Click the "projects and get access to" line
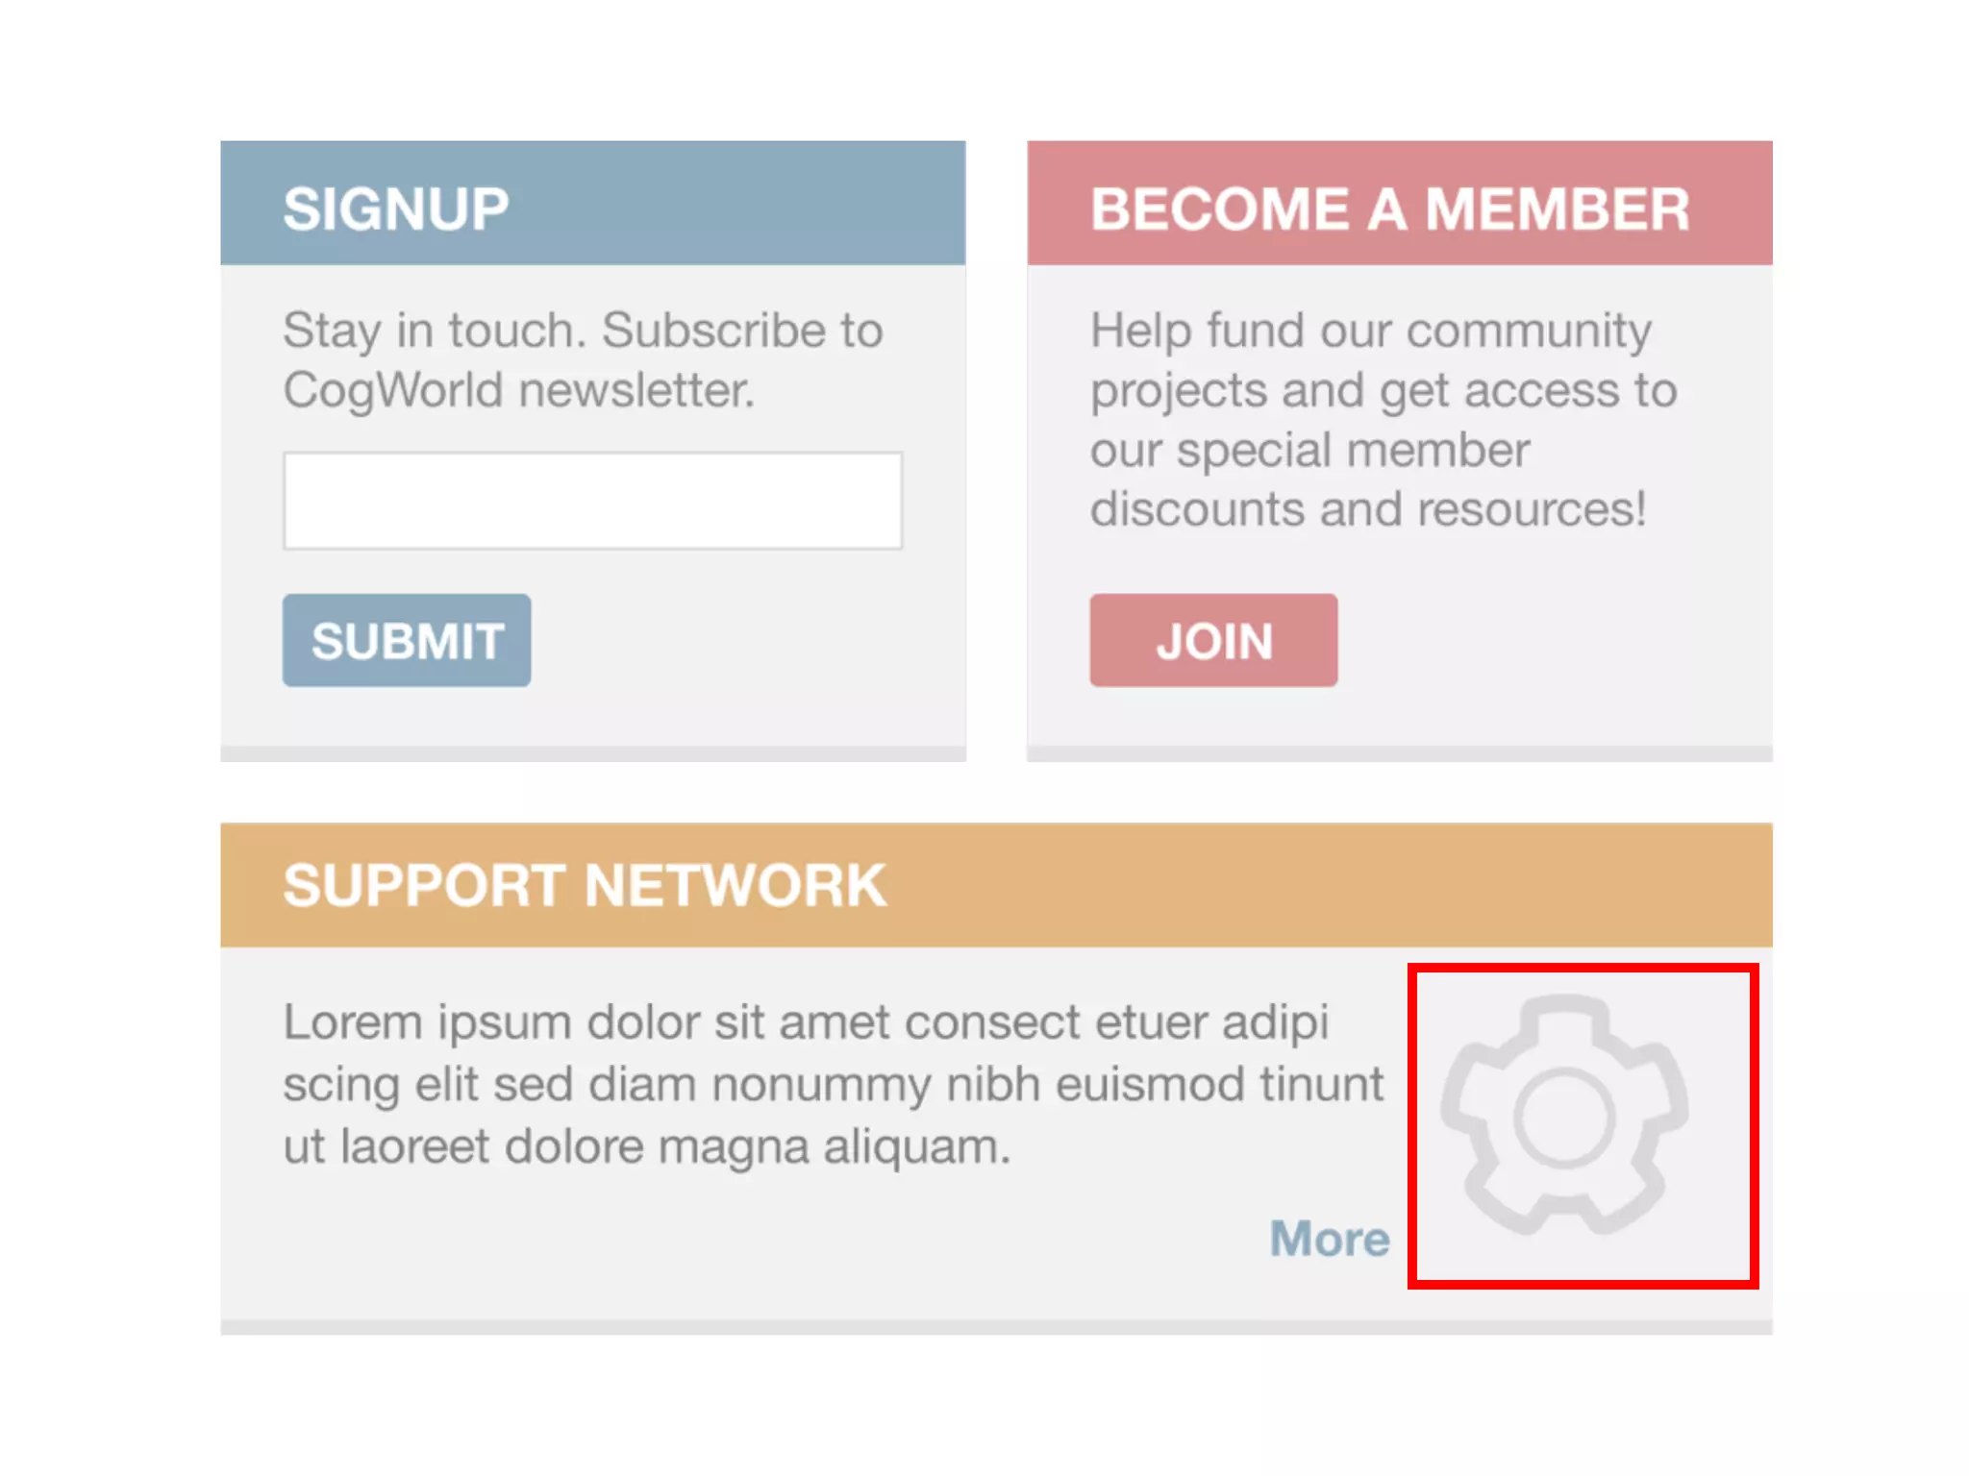The image size is (1969, 1476). (x=1383, y=391)
